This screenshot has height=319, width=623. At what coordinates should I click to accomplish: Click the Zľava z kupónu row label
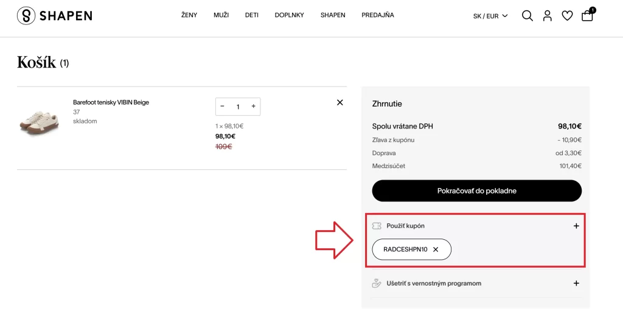point(394,140)
